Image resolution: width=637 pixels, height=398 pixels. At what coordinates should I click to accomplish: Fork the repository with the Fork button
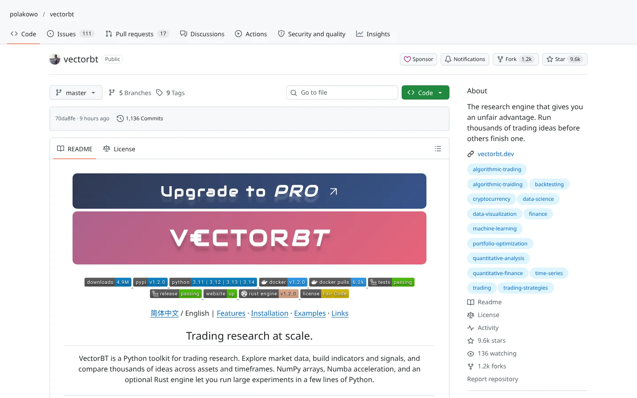(516, 59)
